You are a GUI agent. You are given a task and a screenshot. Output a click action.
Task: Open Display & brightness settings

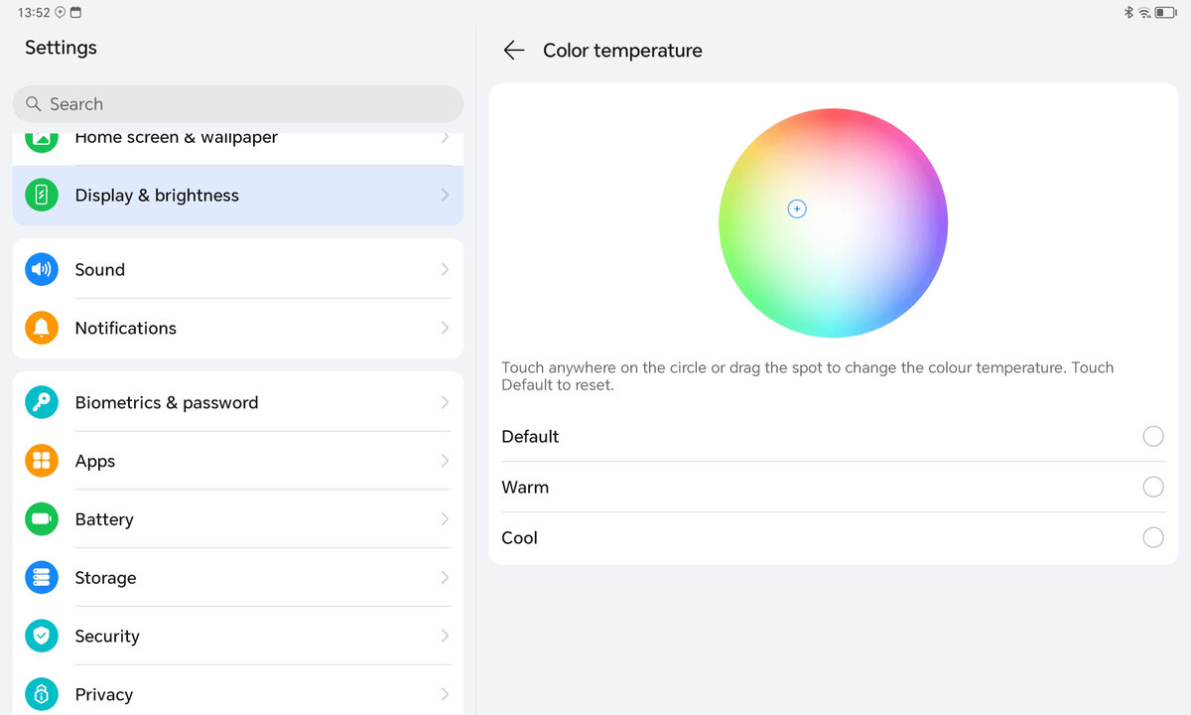click(x=157, y=196)
